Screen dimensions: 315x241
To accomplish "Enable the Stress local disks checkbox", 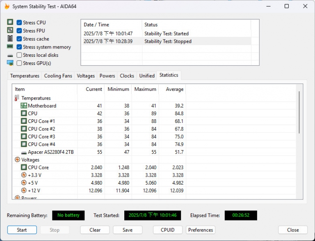I will tap(19, 55).
